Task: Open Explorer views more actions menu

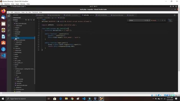Action: [33, 15]
